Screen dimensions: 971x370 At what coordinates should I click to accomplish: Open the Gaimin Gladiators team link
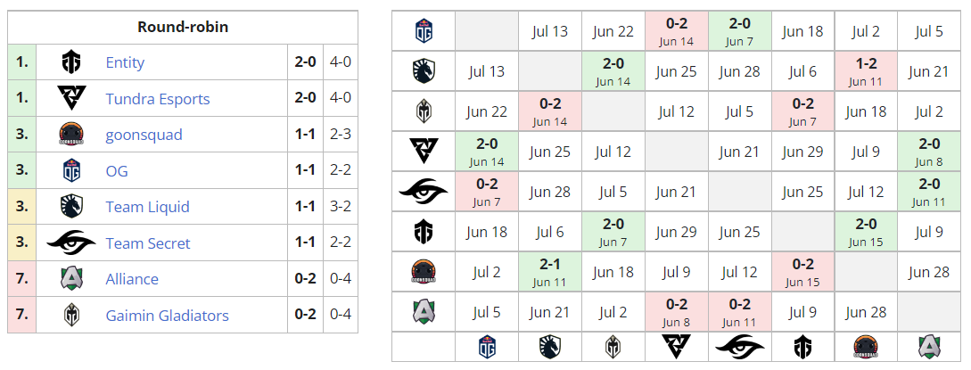[167, 316]
